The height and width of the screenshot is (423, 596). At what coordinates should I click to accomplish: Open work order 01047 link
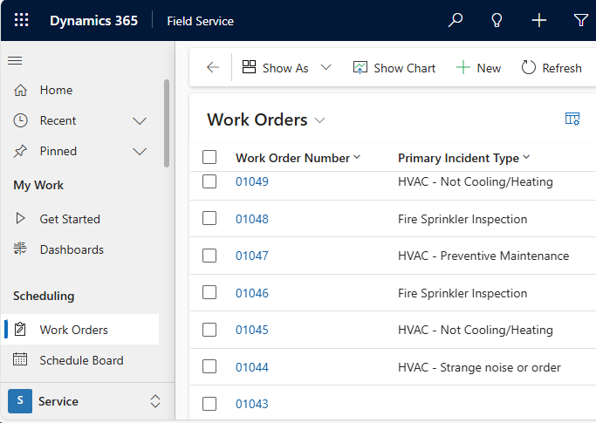coord(252,256)
